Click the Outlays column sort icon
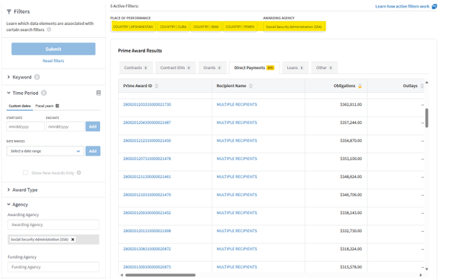The height and width of the screenshot is (279, 454). (x=423, y=86)
